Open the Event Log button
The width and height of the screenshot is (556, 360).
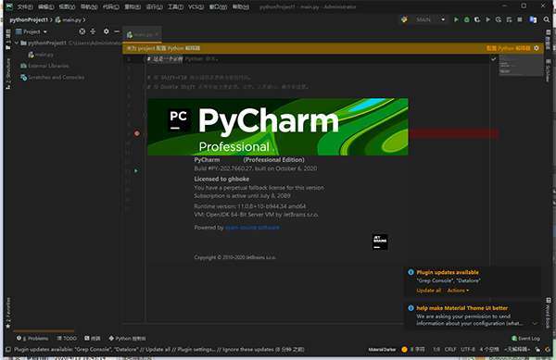tap(525, 339)
